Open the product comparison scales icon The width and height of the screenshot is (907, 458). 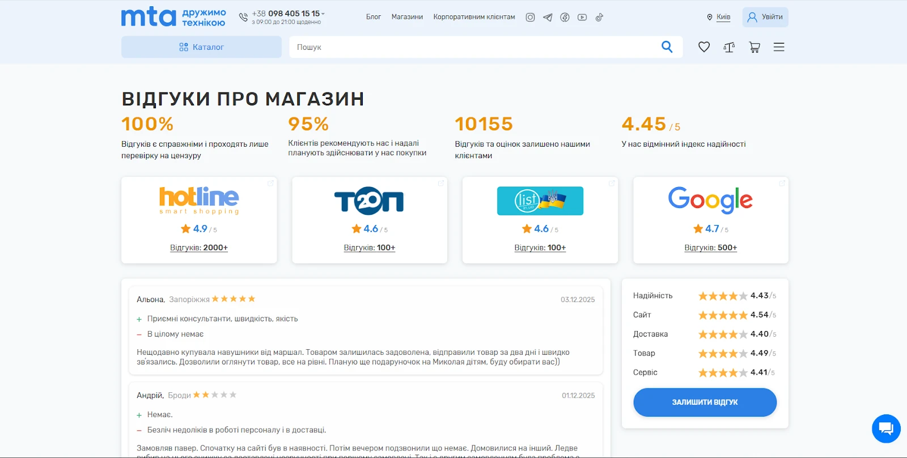(x=729, y=47)
